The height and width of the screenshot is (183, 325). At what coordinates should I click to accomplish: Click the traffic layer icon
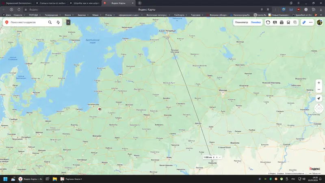pyautogui.click(x=268, y=22)
